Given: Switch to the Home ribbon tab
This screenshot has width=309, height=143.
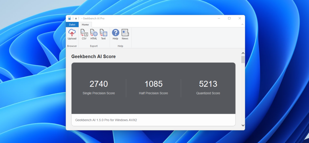Looking at the screenshot, I should point(85,25).
